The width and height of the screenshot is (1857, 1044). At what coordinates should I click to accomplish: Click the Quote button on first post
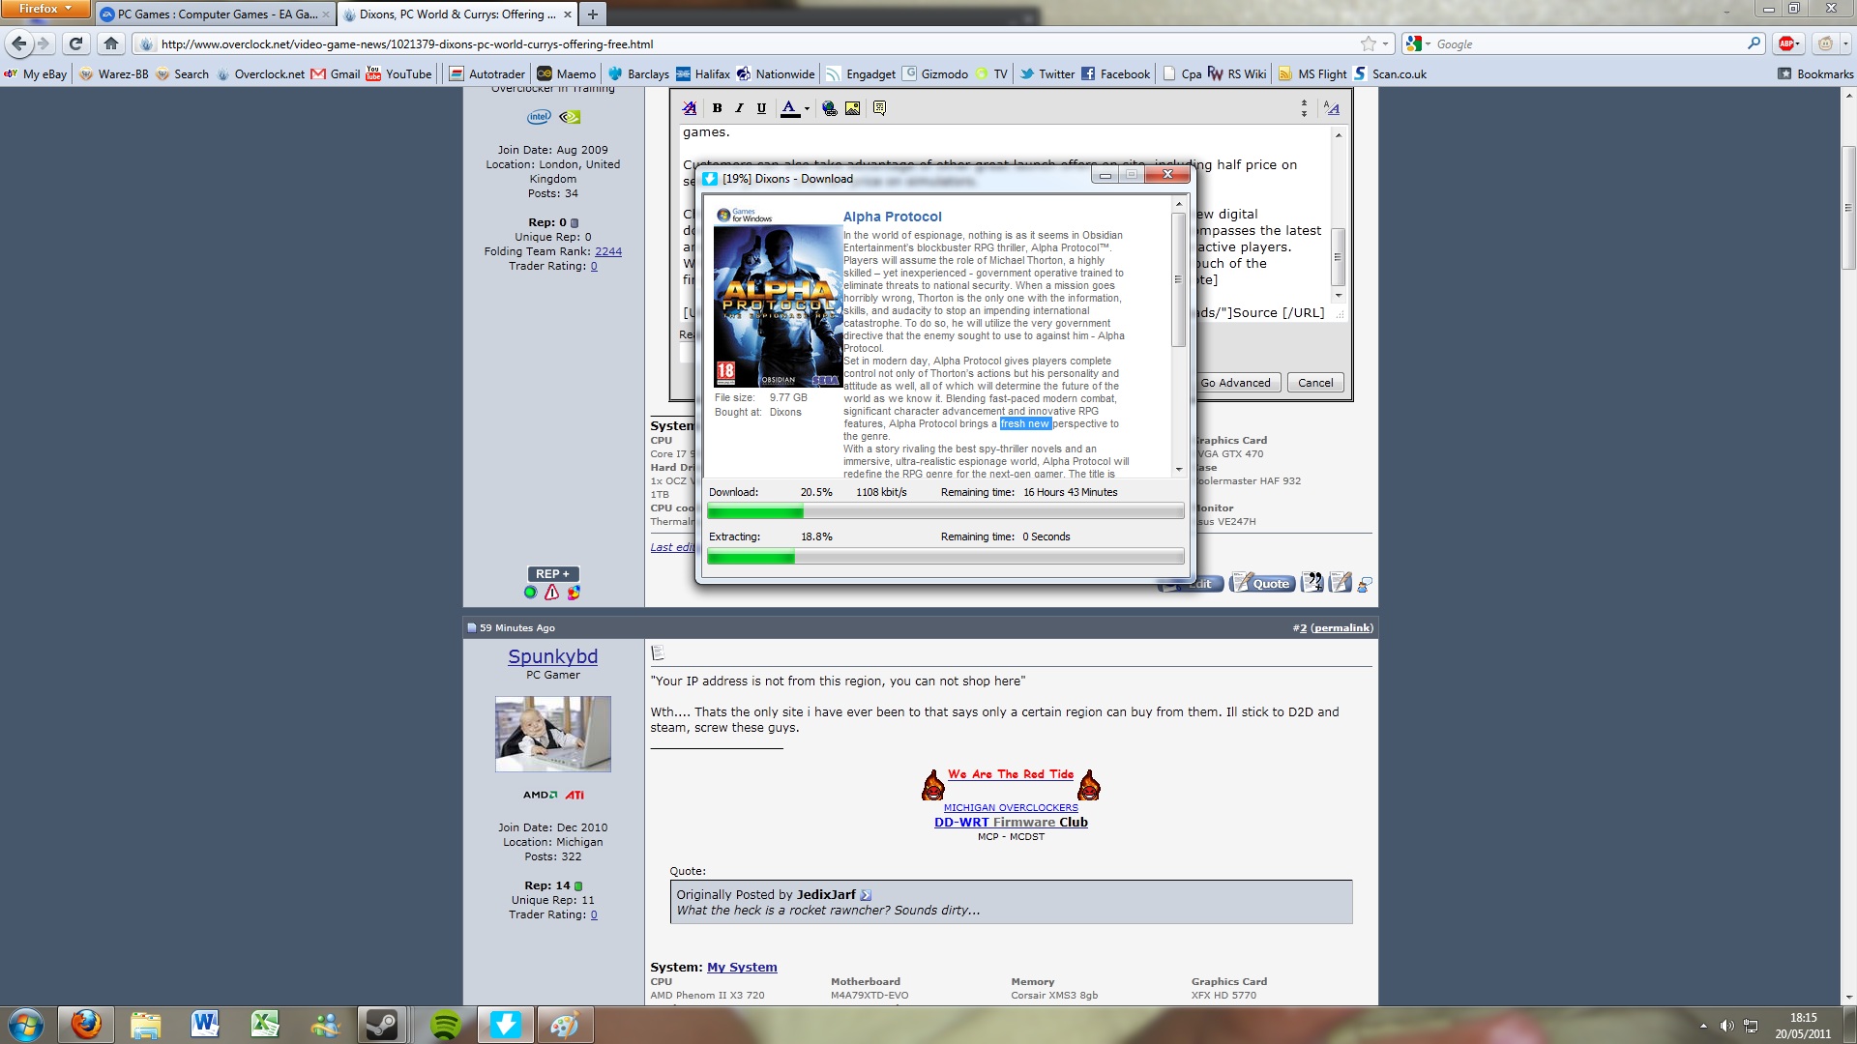(x=1262, y=583)
